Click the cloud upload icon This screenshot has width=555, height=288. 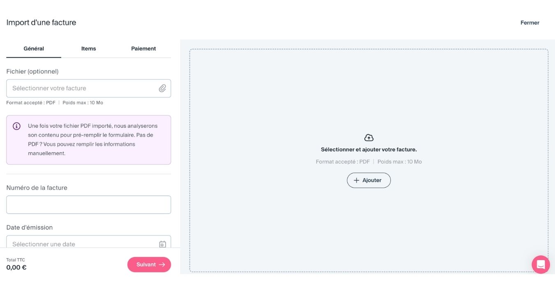(x=369, y=138)
